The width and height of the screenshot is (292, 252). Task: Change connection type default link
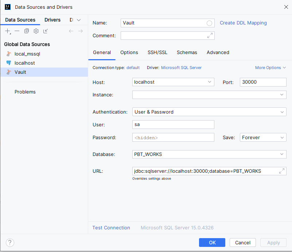133,68
